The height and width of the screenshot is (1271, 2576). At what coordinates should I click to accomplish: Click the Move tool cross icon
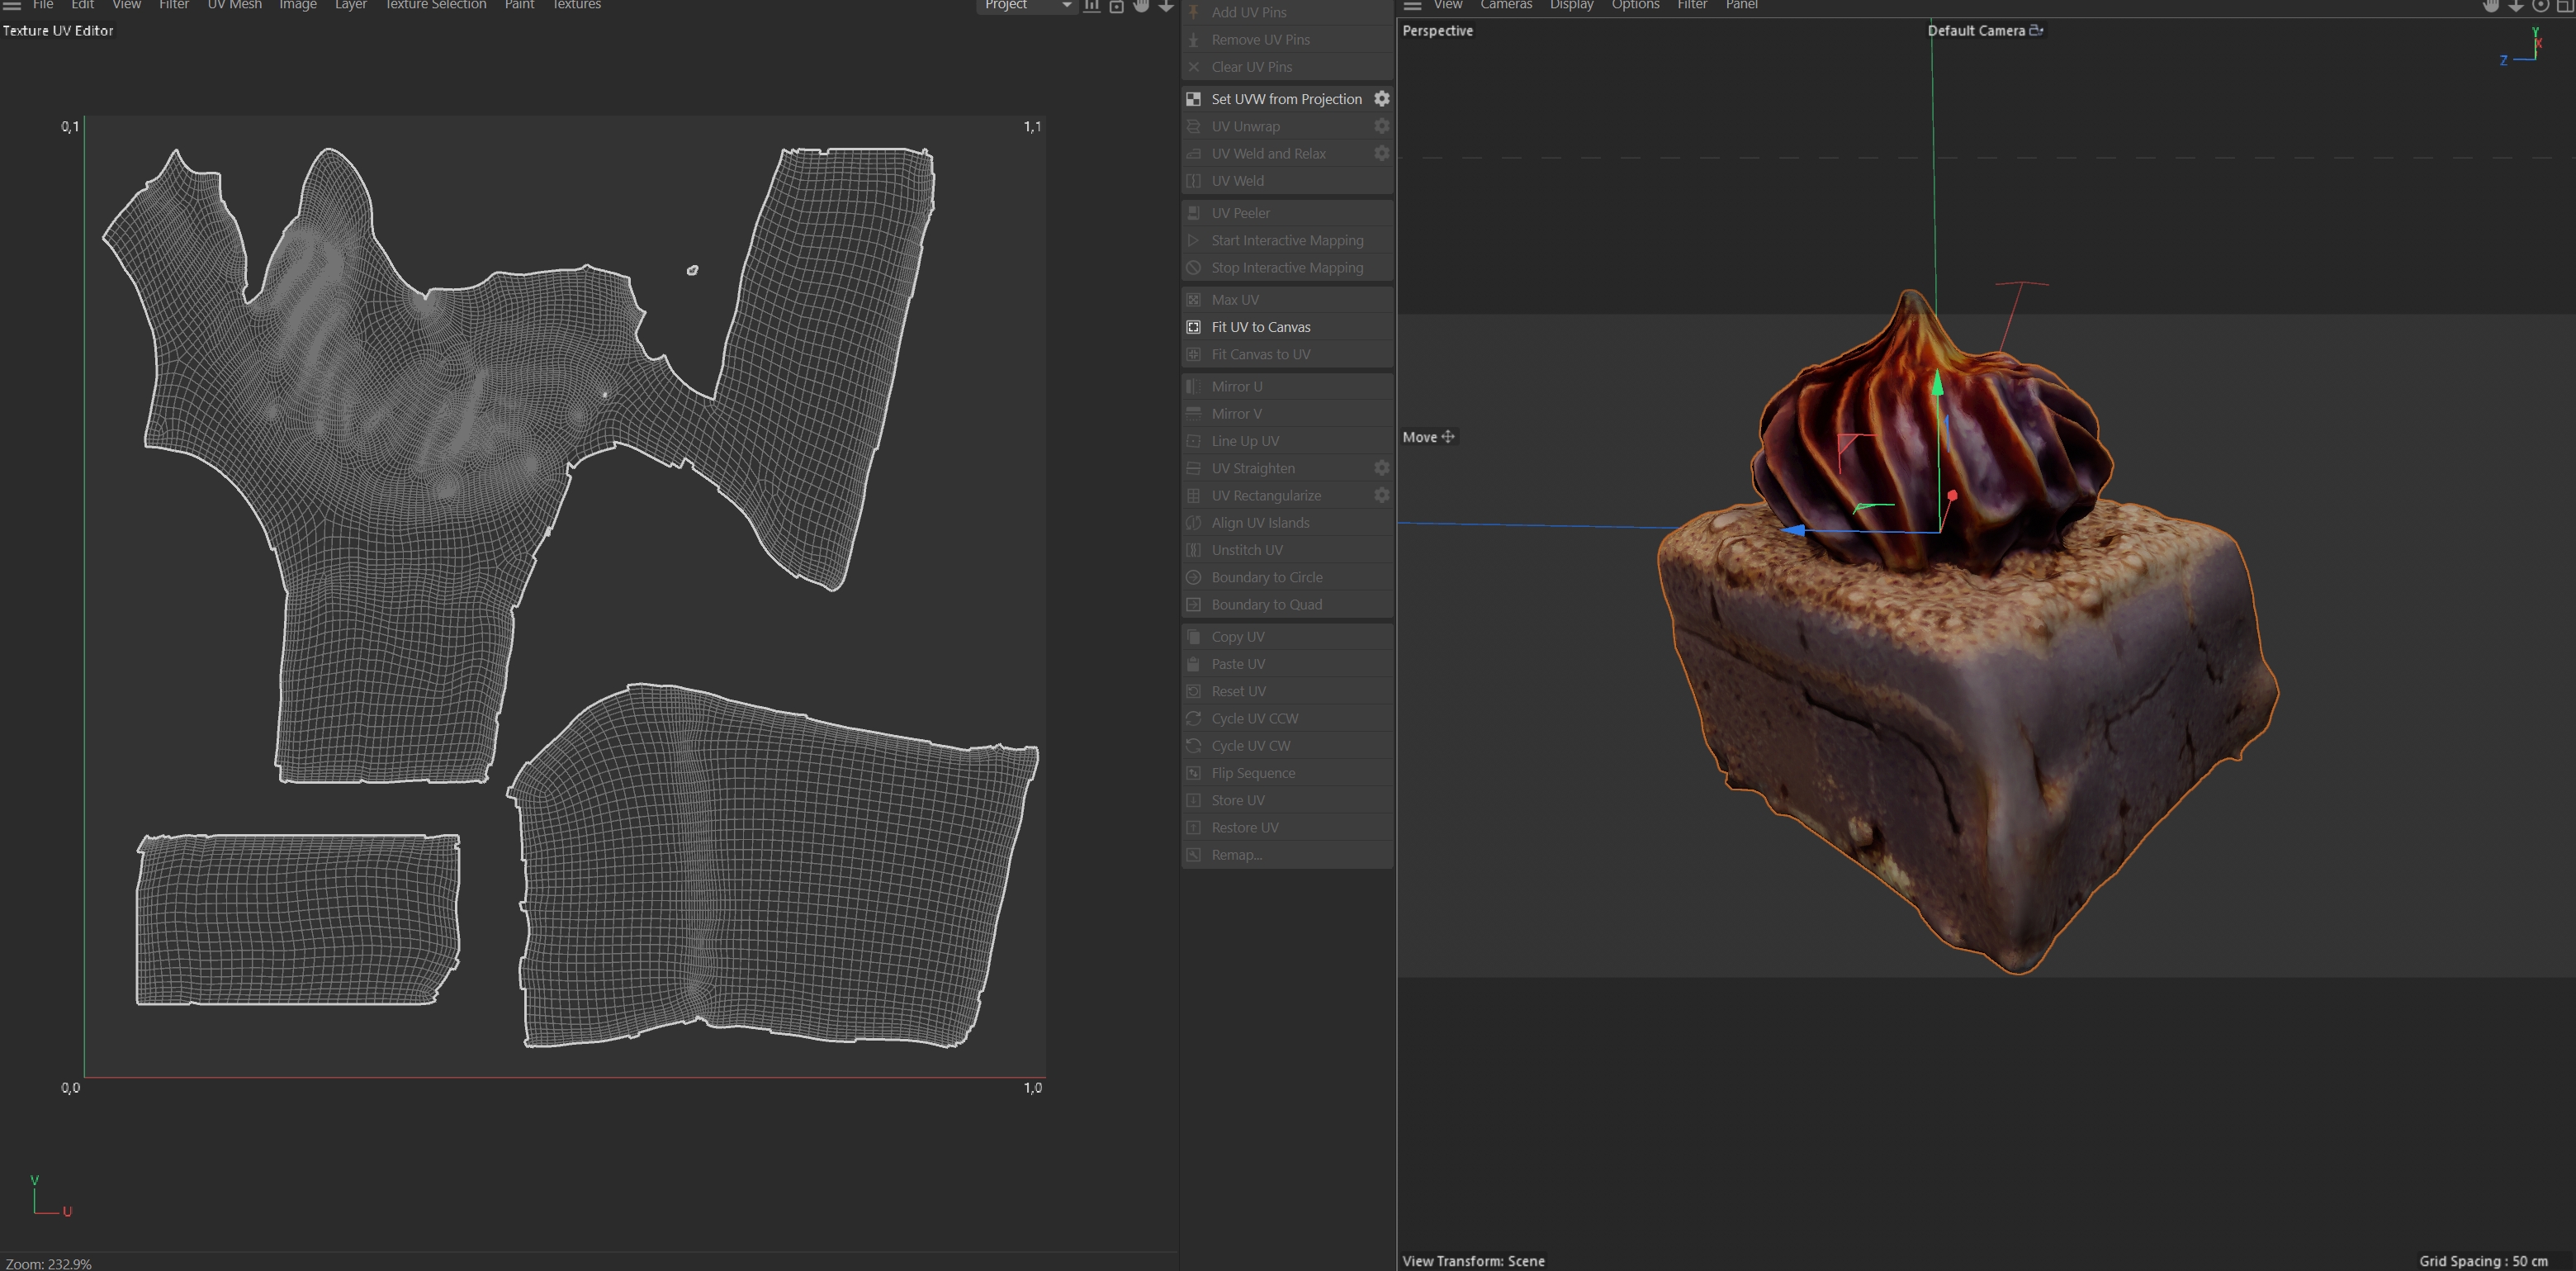coord(1447,436)
